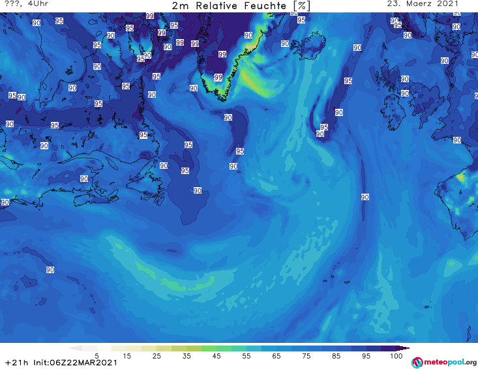The width and height of the screenshot is (478, 369).
Task: Pick the pale cream colorbar swatch above 15
Action: point(119,349)
